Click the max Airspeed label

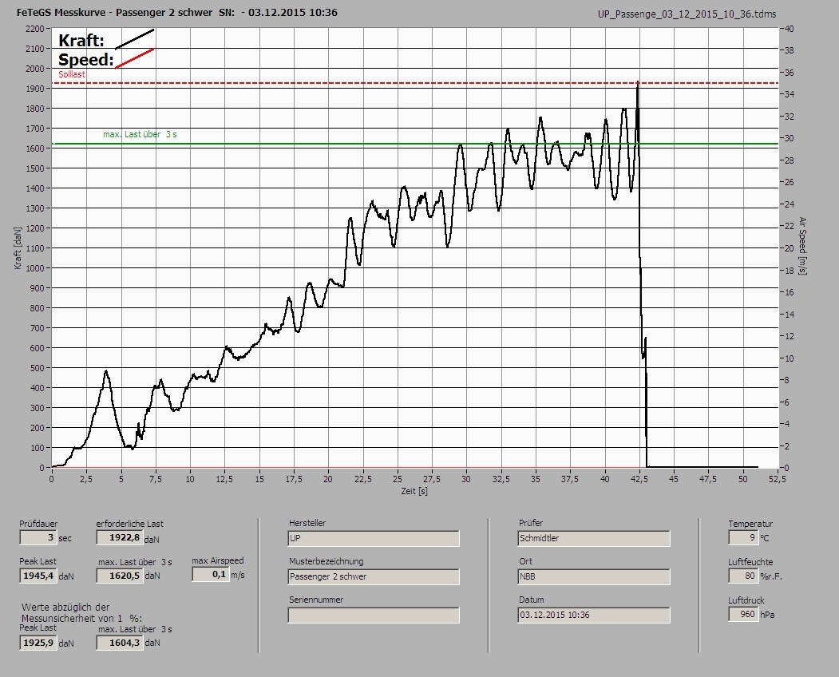click(x=218, y=560)
